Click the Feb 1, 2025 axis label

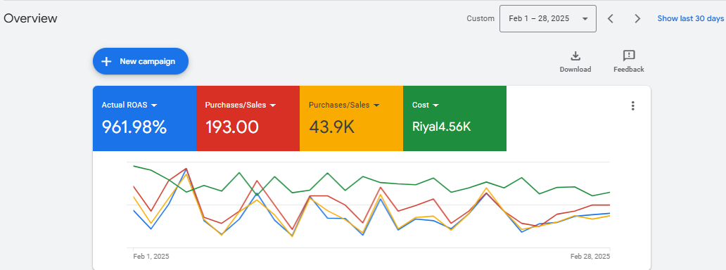click(151, 256)
